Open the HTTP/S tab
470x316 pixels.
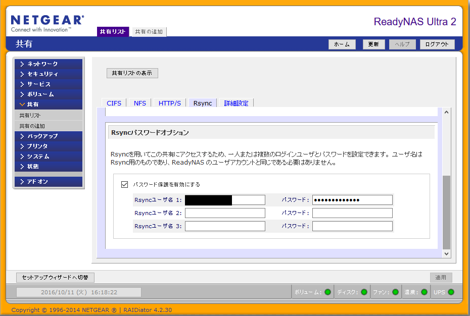tap(170, 103)
